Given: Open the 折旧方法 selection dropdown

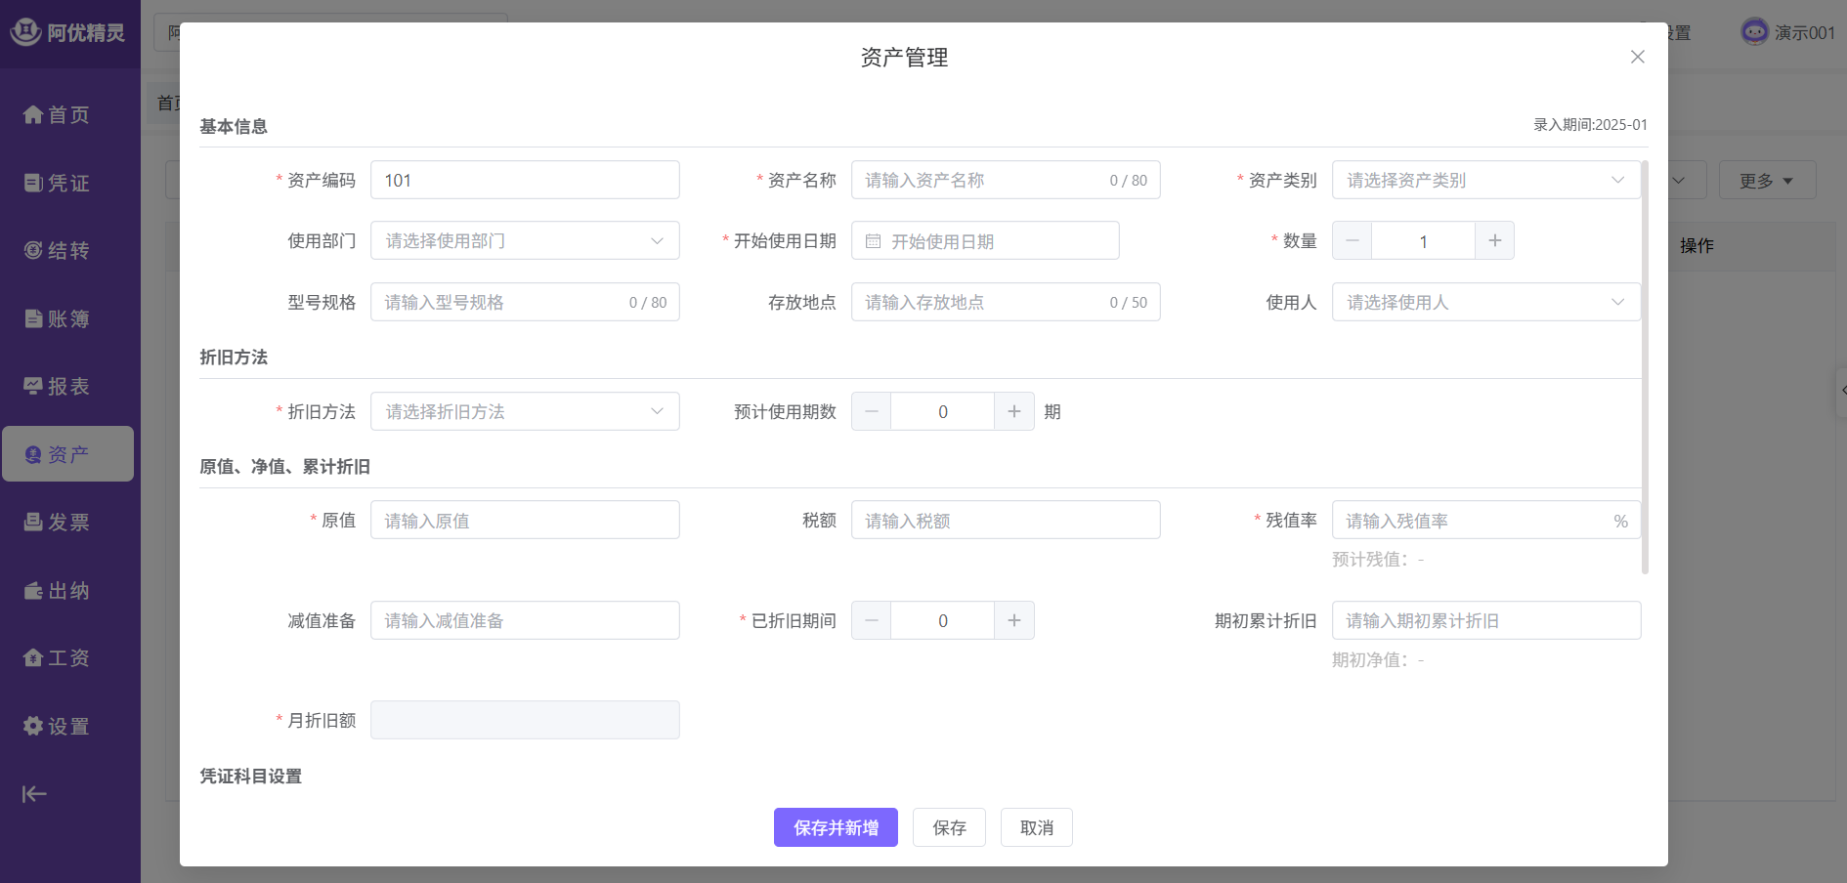Looking at the screenshot, I should tap(525, 412).
